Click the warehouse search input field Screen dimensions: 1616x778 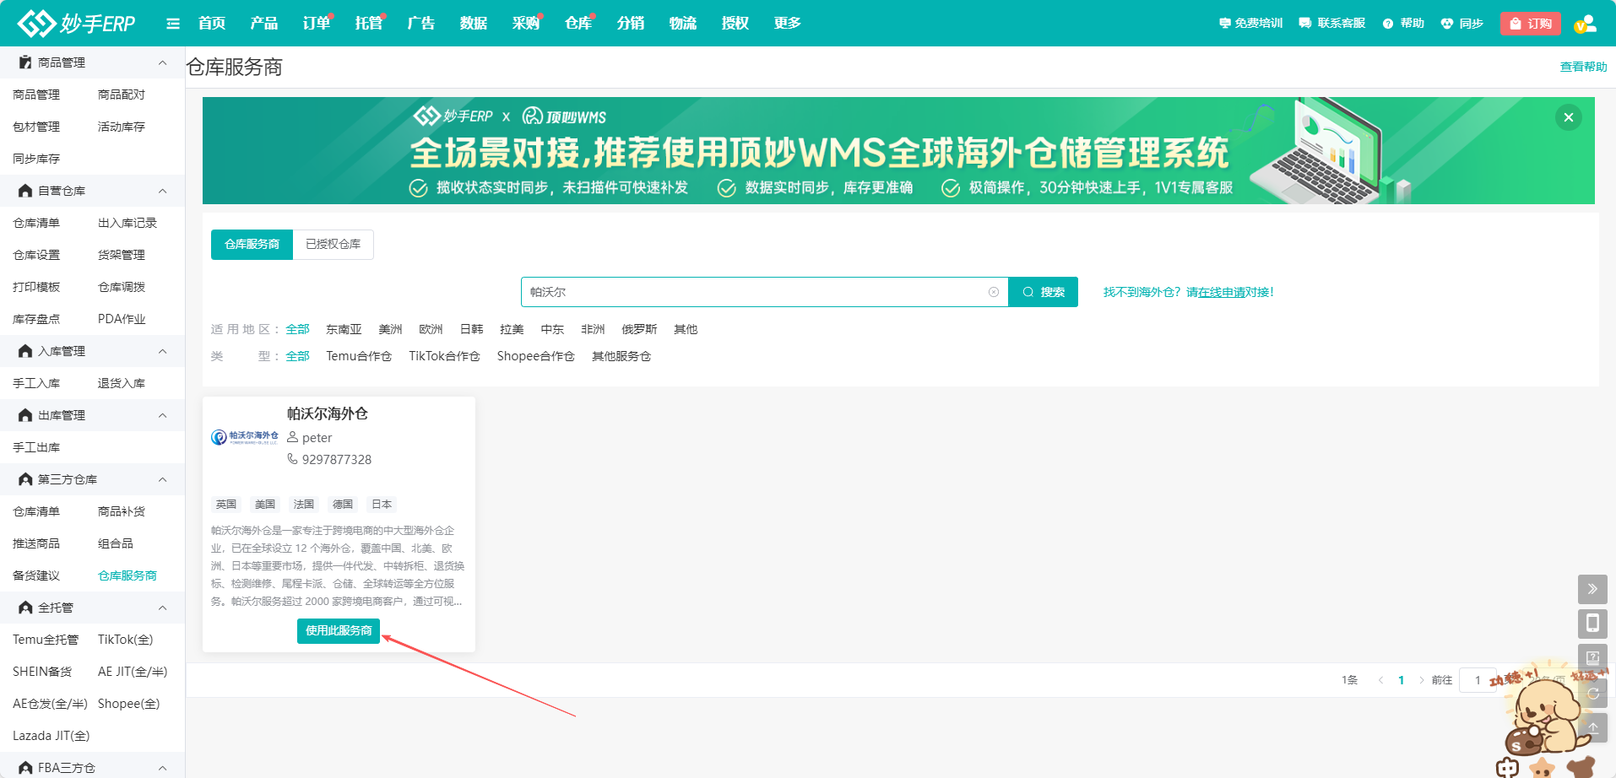[x=751, y=292]
